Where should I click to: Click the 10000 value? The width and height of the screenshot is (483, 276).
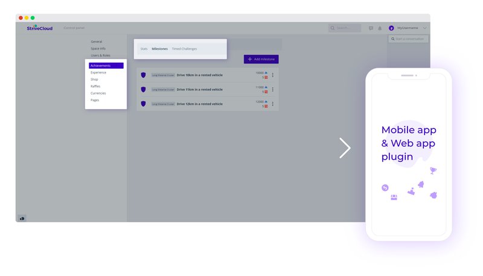260,73
